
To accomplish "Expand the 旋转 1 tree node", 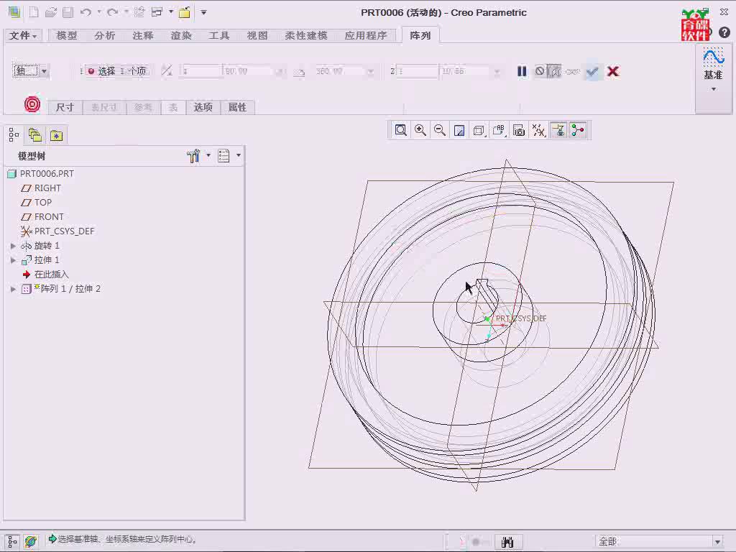I will coord(13,246).
